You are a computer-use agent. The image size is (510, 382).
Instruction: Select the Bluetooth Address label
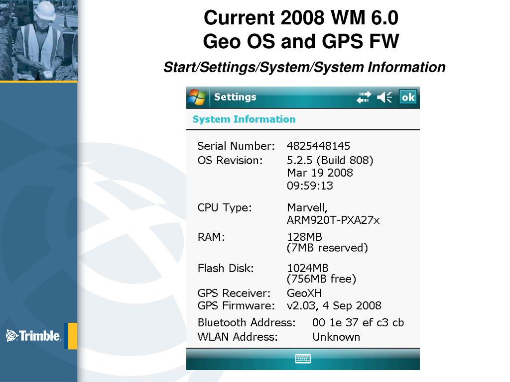(247, 322)
